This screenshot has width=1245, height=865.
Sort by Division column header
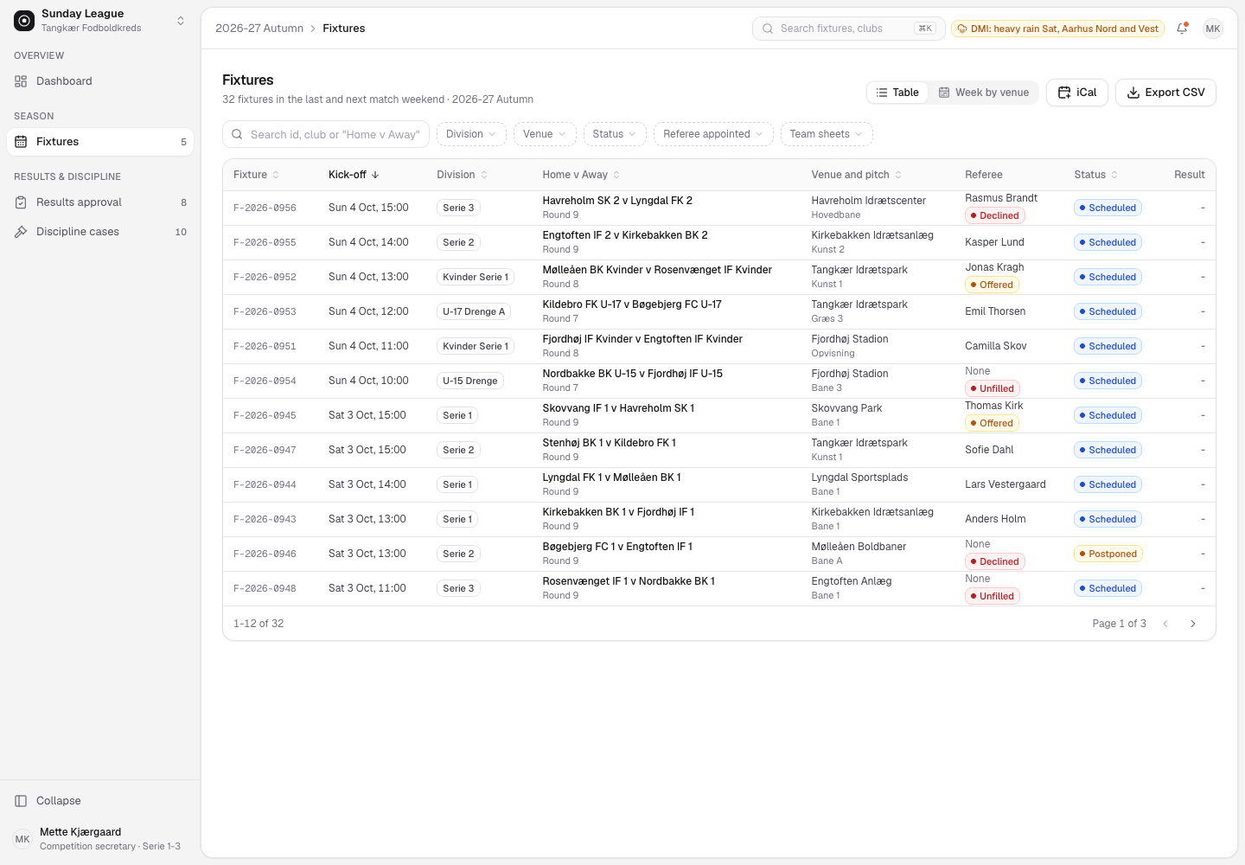(463, 175)
